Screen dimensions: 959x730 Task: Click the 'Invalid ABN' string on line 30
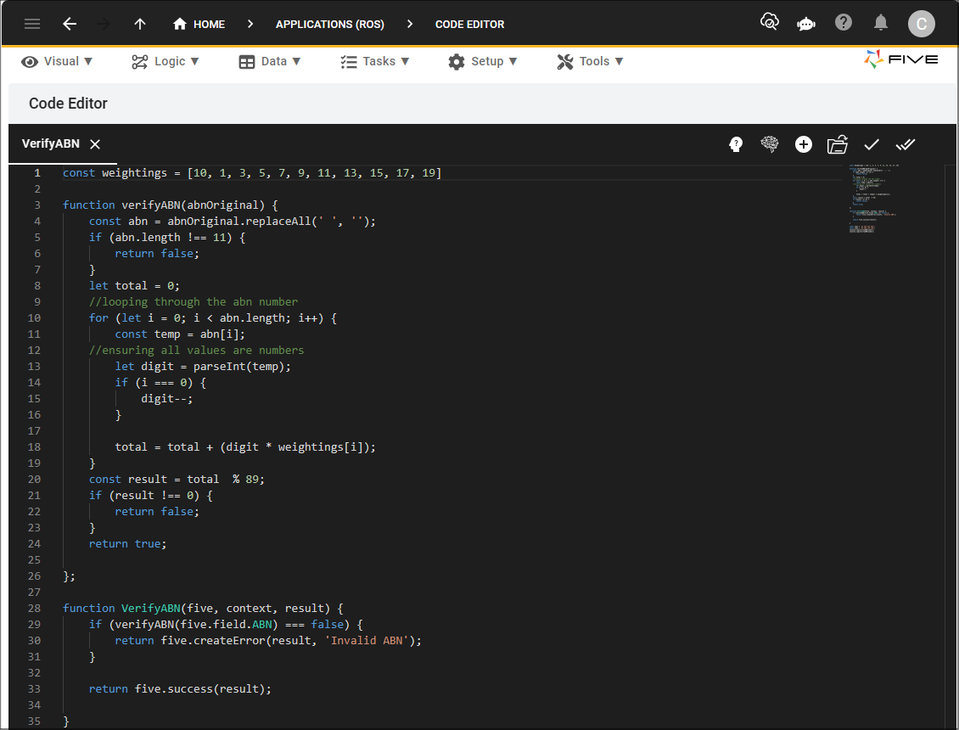coord(367,641)
